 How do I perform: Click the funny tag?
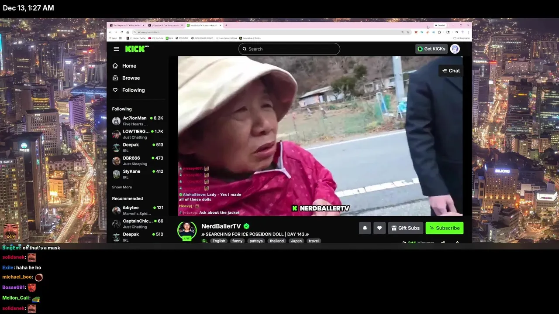[x=237, y=241]
